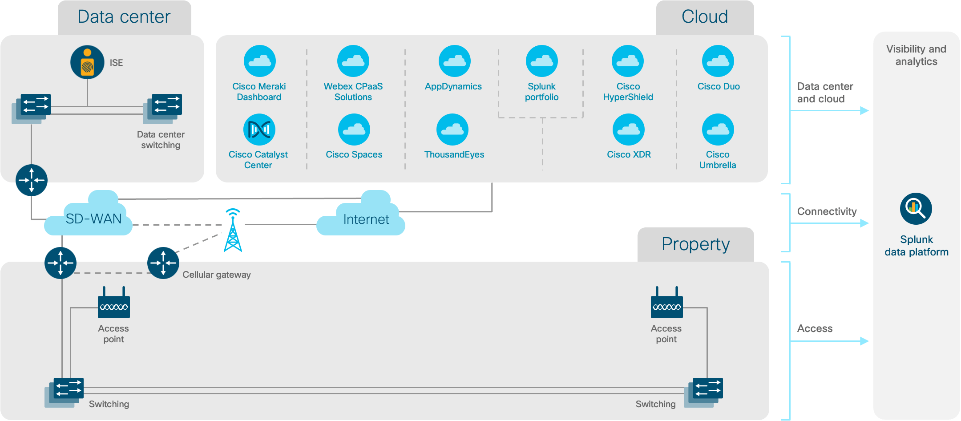The height and width of the screenshot is (421, 961).
Task: Click the right Access point icon
Action: [667, 302]
